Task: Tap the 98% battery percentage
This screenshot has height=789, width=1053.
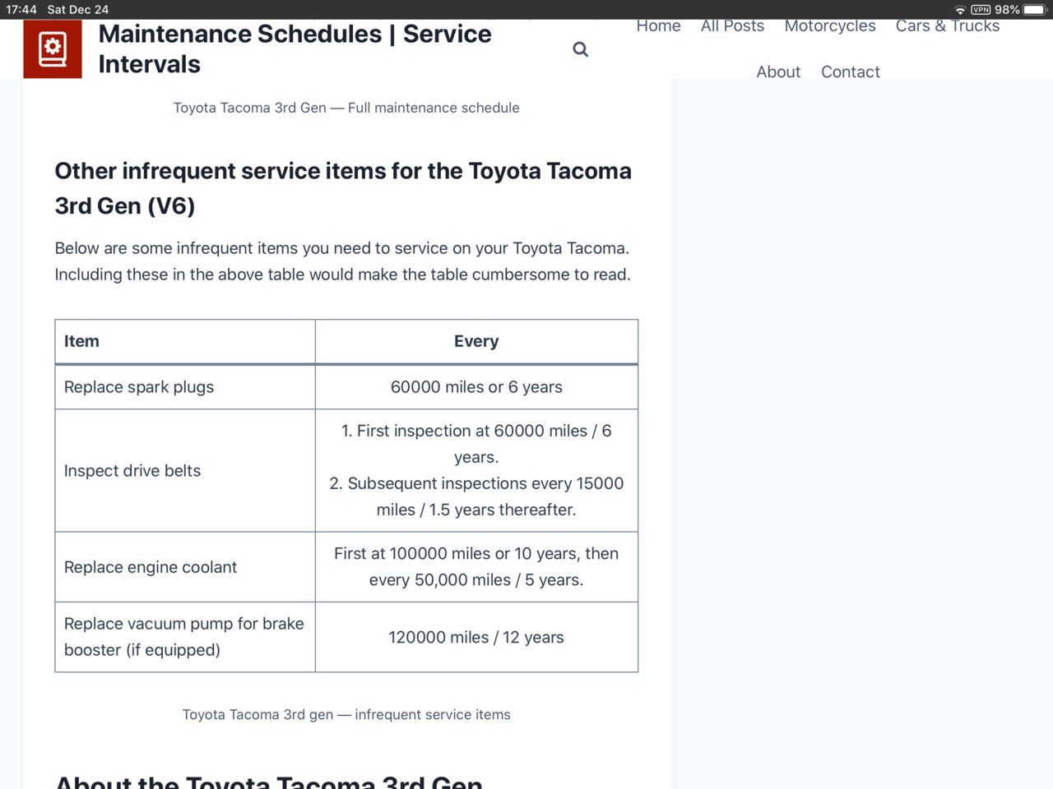Action: 1007,10
